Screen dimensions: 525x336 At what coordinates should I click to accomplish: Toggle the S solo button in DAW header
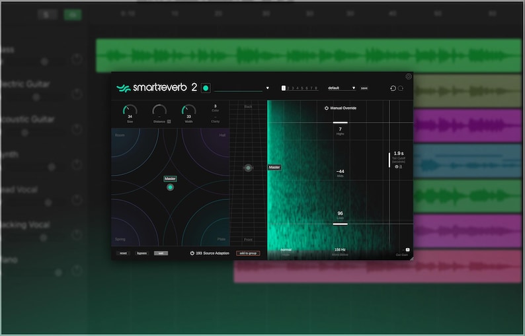point(48,15)
